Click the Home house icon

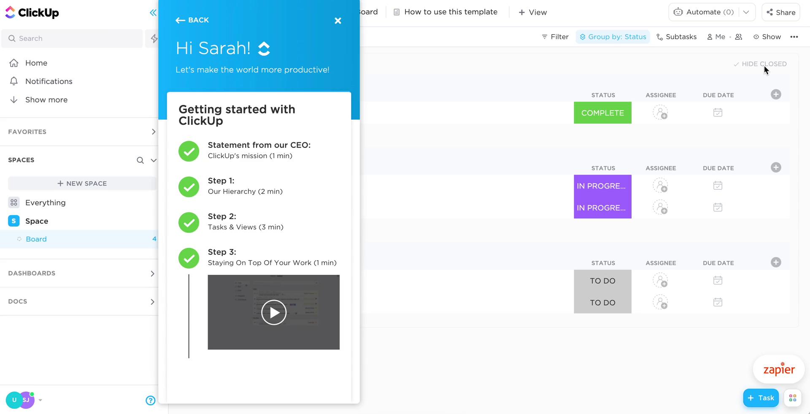coord(14,63)
